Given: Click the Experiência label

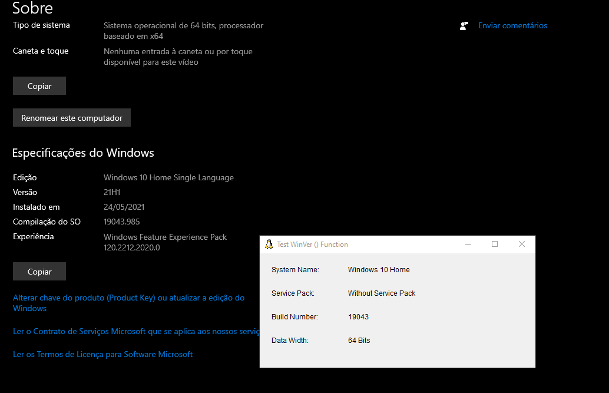Looking at the screenshot, I should 33,237.
